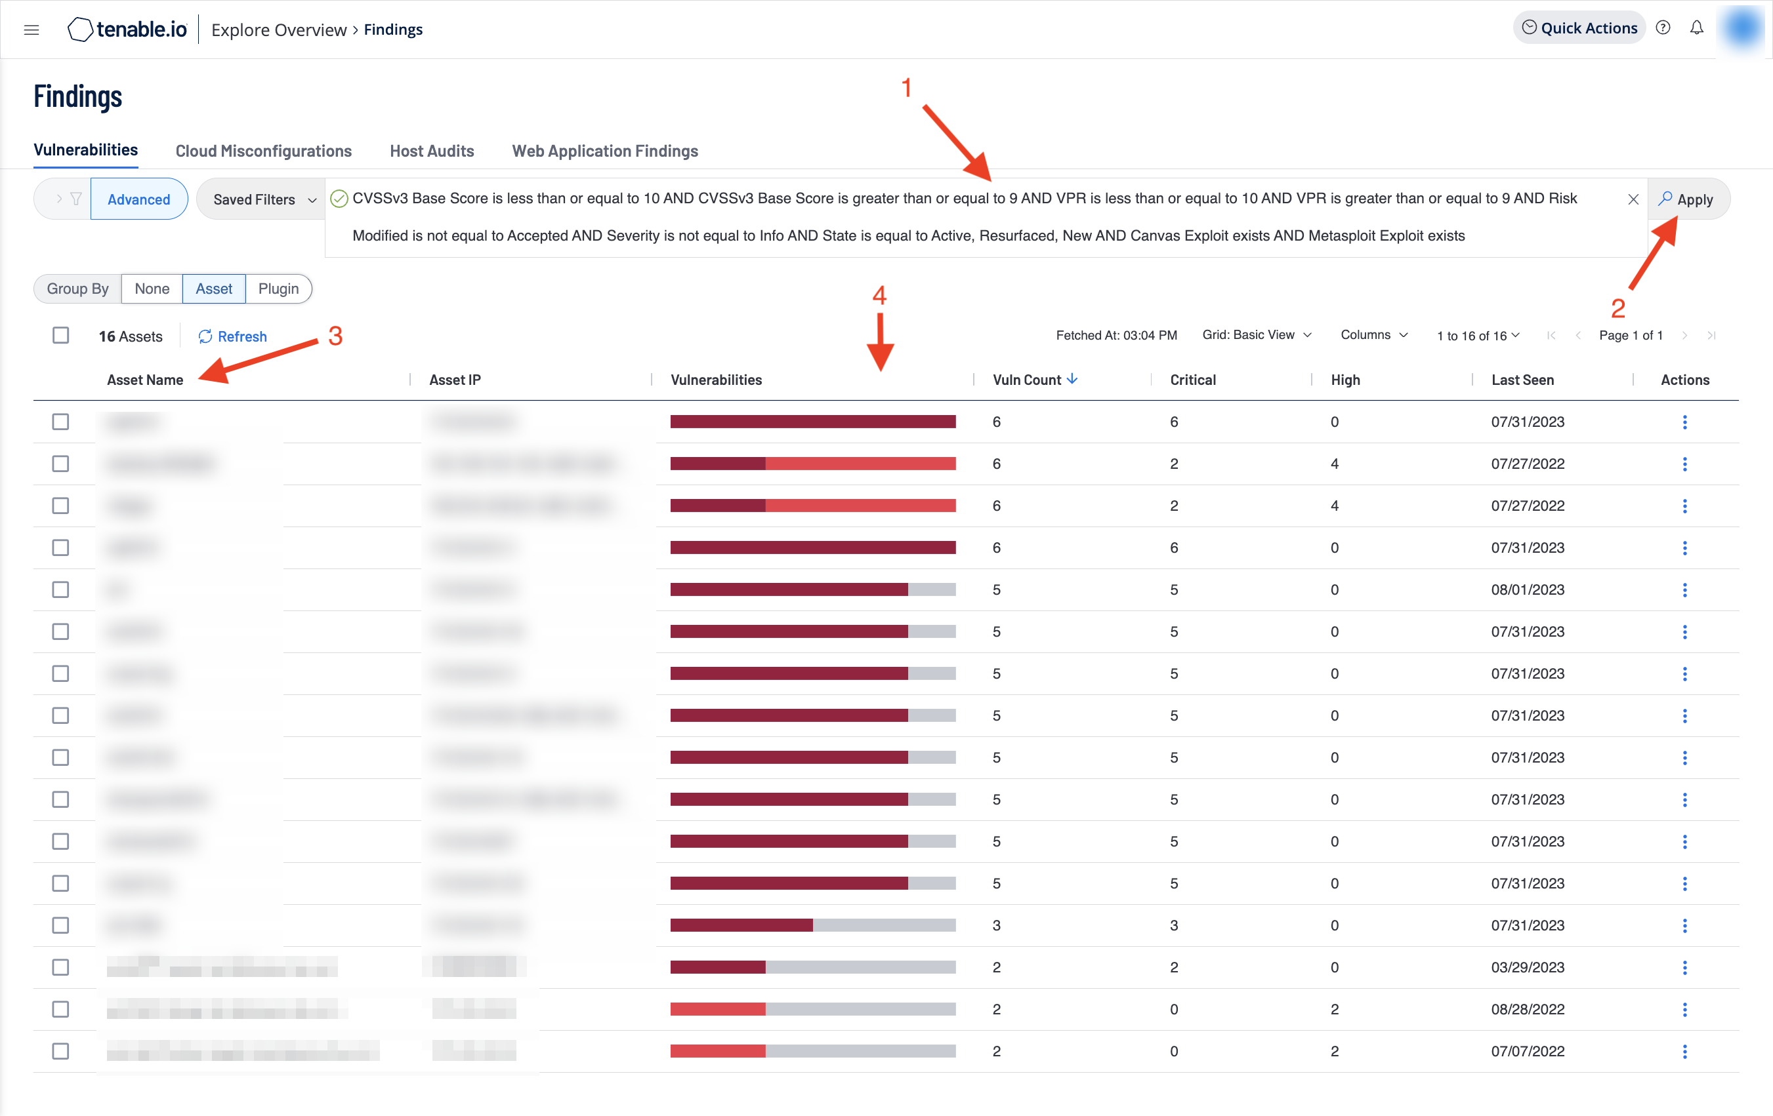Screen dimensions: 1773x1116
Task: Click the tenable.io logo
Action: click(127, 30)
